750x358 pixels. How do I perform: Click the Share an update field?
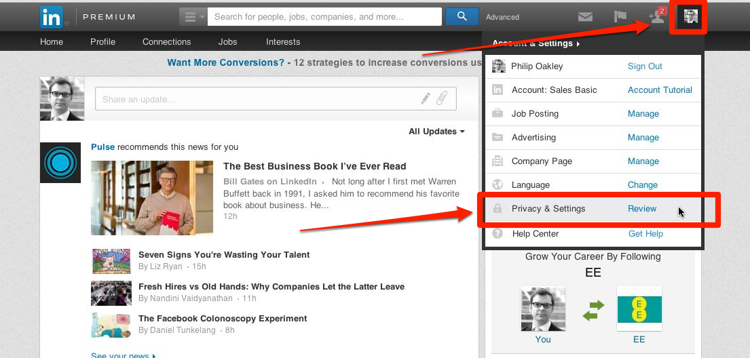tap(276, 99)
